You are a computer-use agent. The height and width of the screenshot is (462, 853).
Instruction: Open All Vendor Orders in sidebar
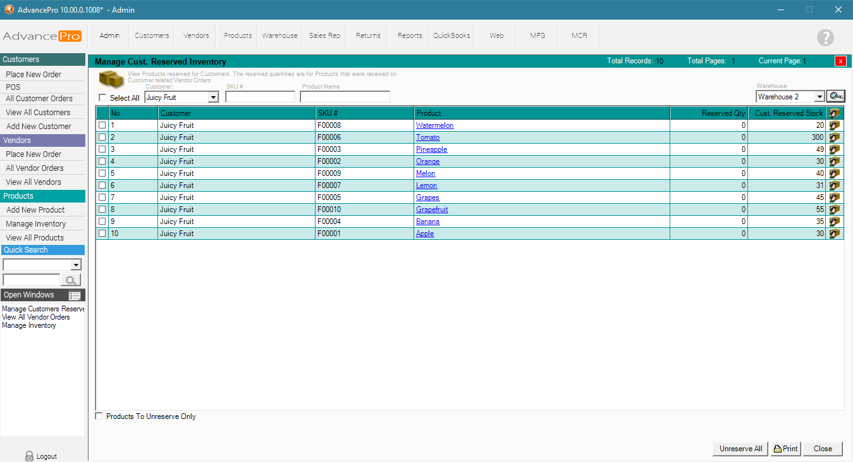[x=35, y=168]
